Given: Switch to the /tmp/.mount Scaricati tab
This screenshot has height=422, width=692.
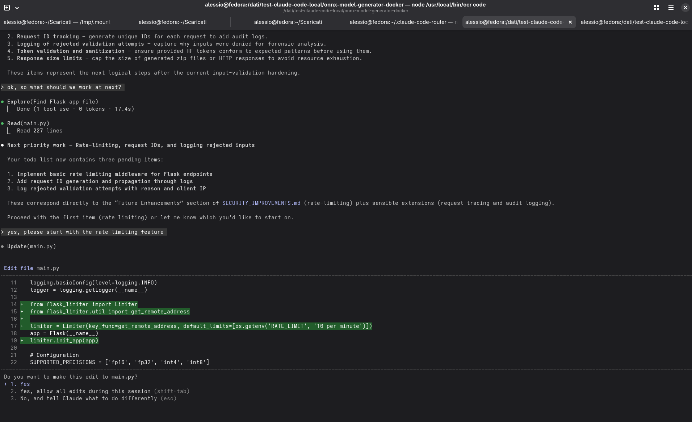Looking at the screenshot, I should 57,22.
